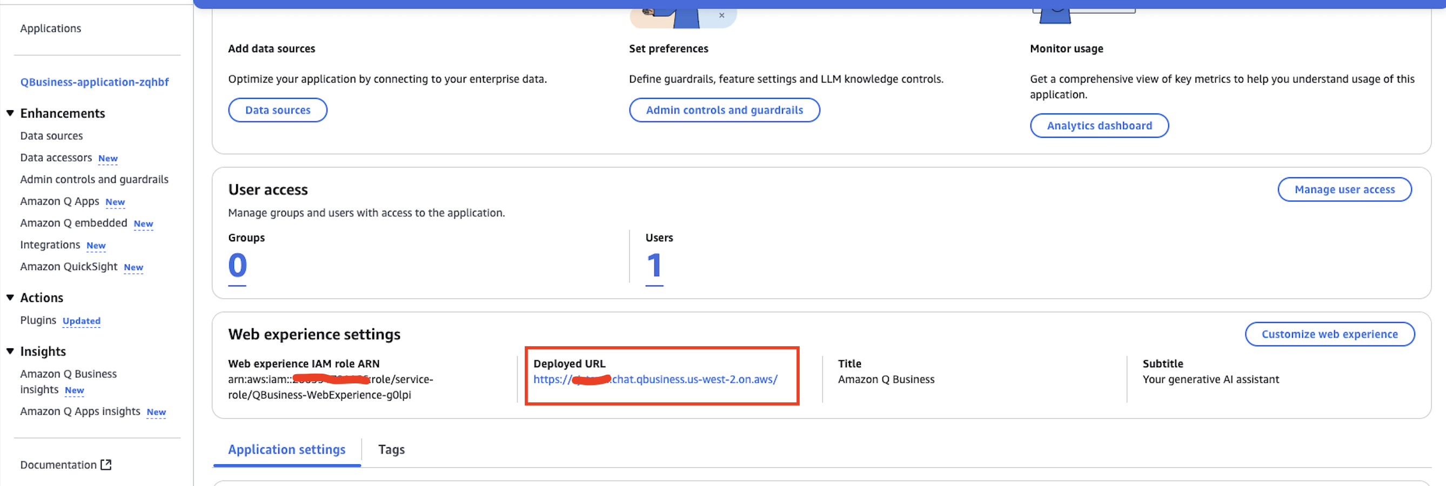Select the Application settings tab
1446x486 pixels.
[x=286, y=449]
